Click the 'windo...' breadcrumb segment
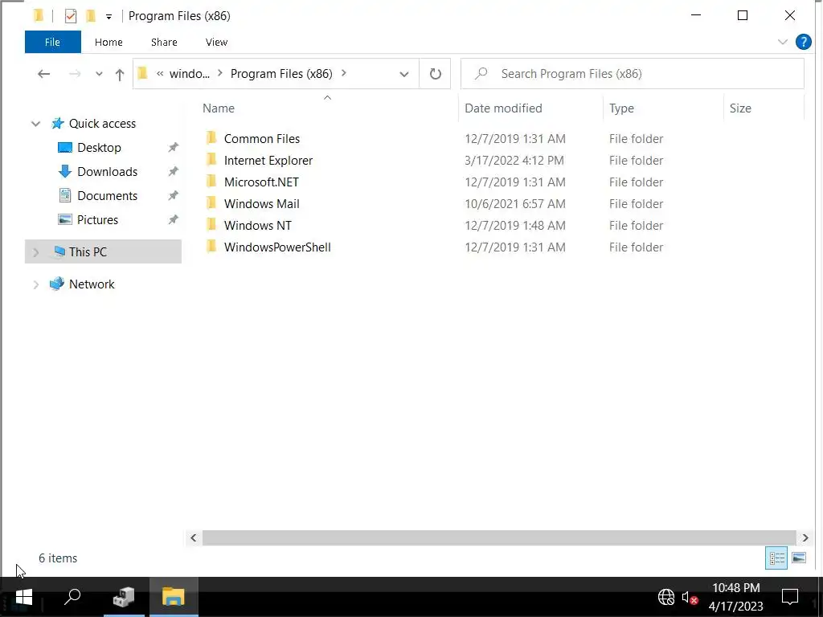The height and width of the screenshot is (617, 823). tap(190, 74)
